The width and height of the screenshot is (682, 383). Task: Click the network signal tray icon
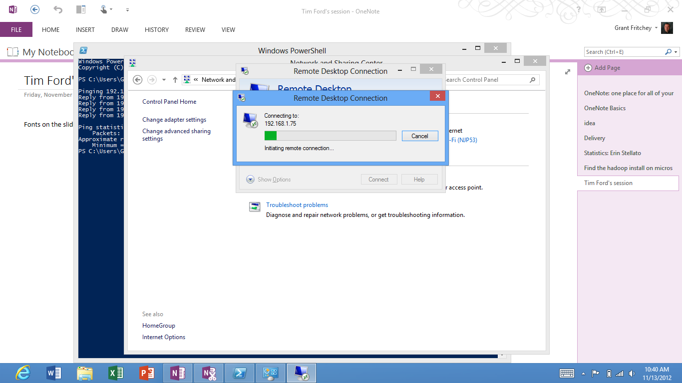[x=620, y=373]
